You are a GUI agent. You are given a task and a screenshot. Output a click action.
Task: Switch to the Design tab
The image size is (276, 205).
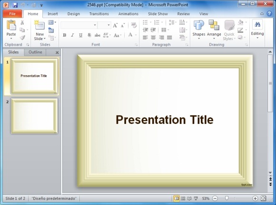coord(74,14)
